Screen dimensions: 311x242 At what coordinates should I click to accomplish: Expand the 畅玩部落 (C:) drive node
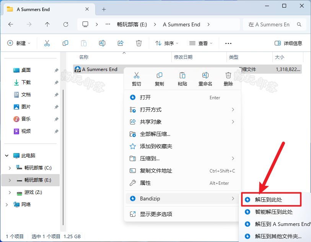pyautogui.click(x=10, y=168)
